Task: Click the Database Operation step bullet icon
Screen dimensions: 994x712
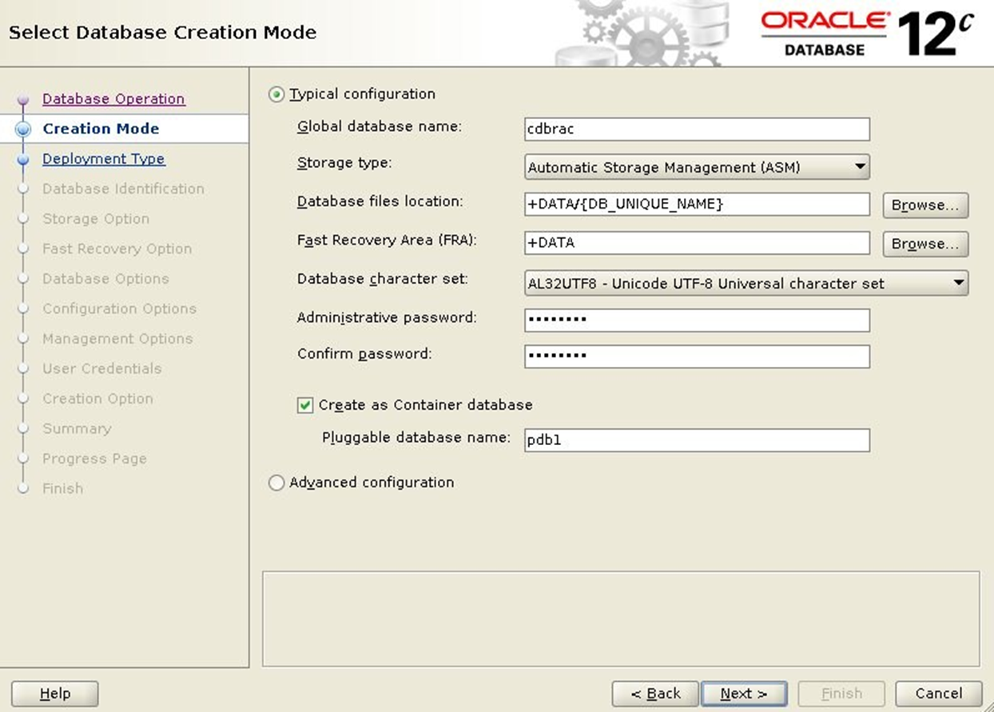Action: click(x=23, y=100)
